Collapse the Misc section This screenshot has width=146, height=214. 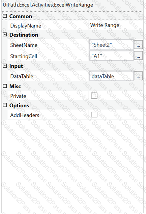point(5,86)
